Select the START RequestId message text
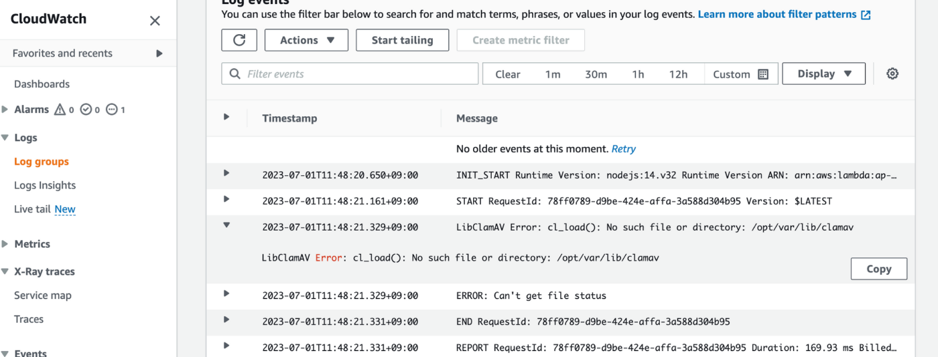The width and height of the screenshot is (938, 357). click(644, 201)
